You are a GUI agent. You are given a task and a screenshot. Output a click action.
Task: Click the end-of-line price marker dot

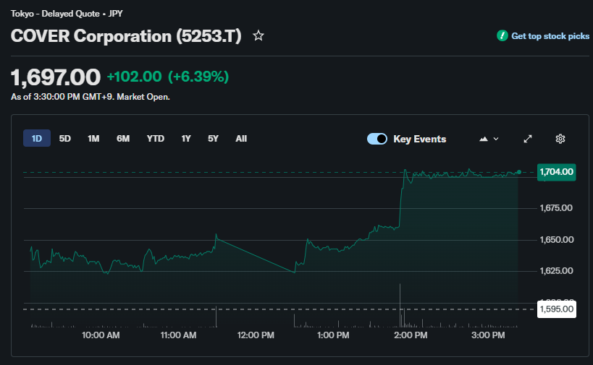[x=519, y=172]
